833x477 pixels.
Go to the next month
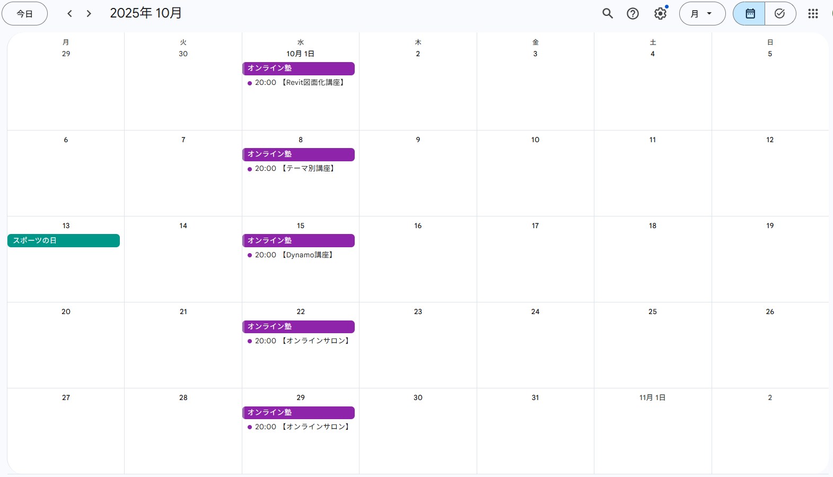tap(89, 14)
